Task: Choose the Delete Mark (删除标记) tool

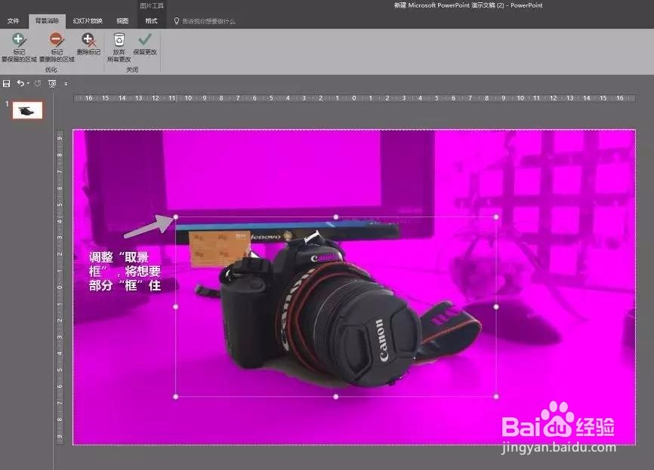Action: [x=88, y=45]
